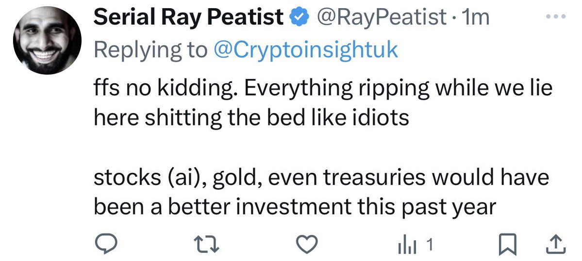The image size is (582, 261).
Task: Open the Serial Ray Peatist display name
Action: click(188, 18)
